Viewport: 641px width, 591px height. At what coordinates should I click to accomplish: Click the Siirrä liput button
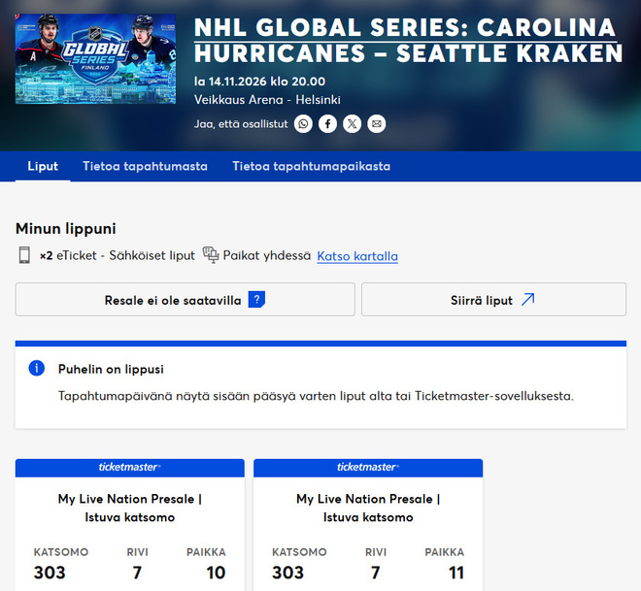click(x=493, y=299)
